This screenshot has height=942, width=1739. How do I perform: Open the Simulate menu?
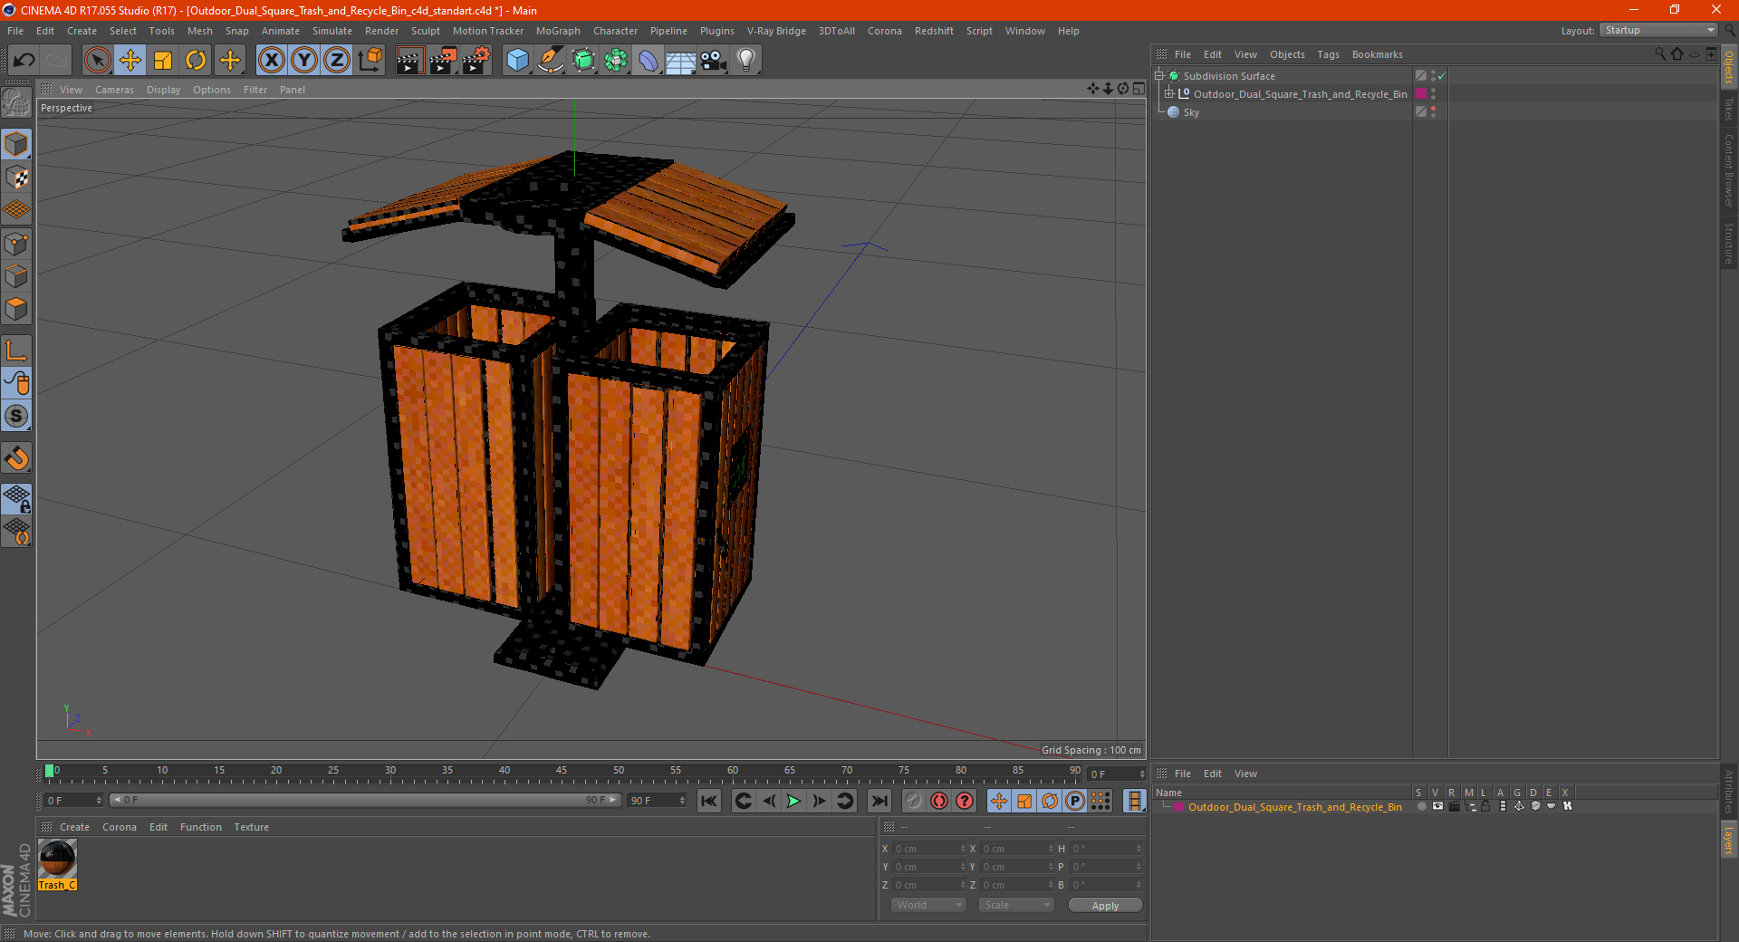(332, 31)
